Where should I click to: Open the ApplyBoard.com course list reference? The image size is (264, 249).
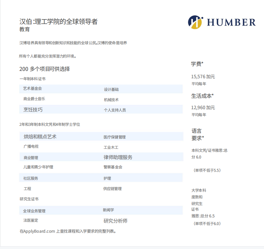(68, 231)
